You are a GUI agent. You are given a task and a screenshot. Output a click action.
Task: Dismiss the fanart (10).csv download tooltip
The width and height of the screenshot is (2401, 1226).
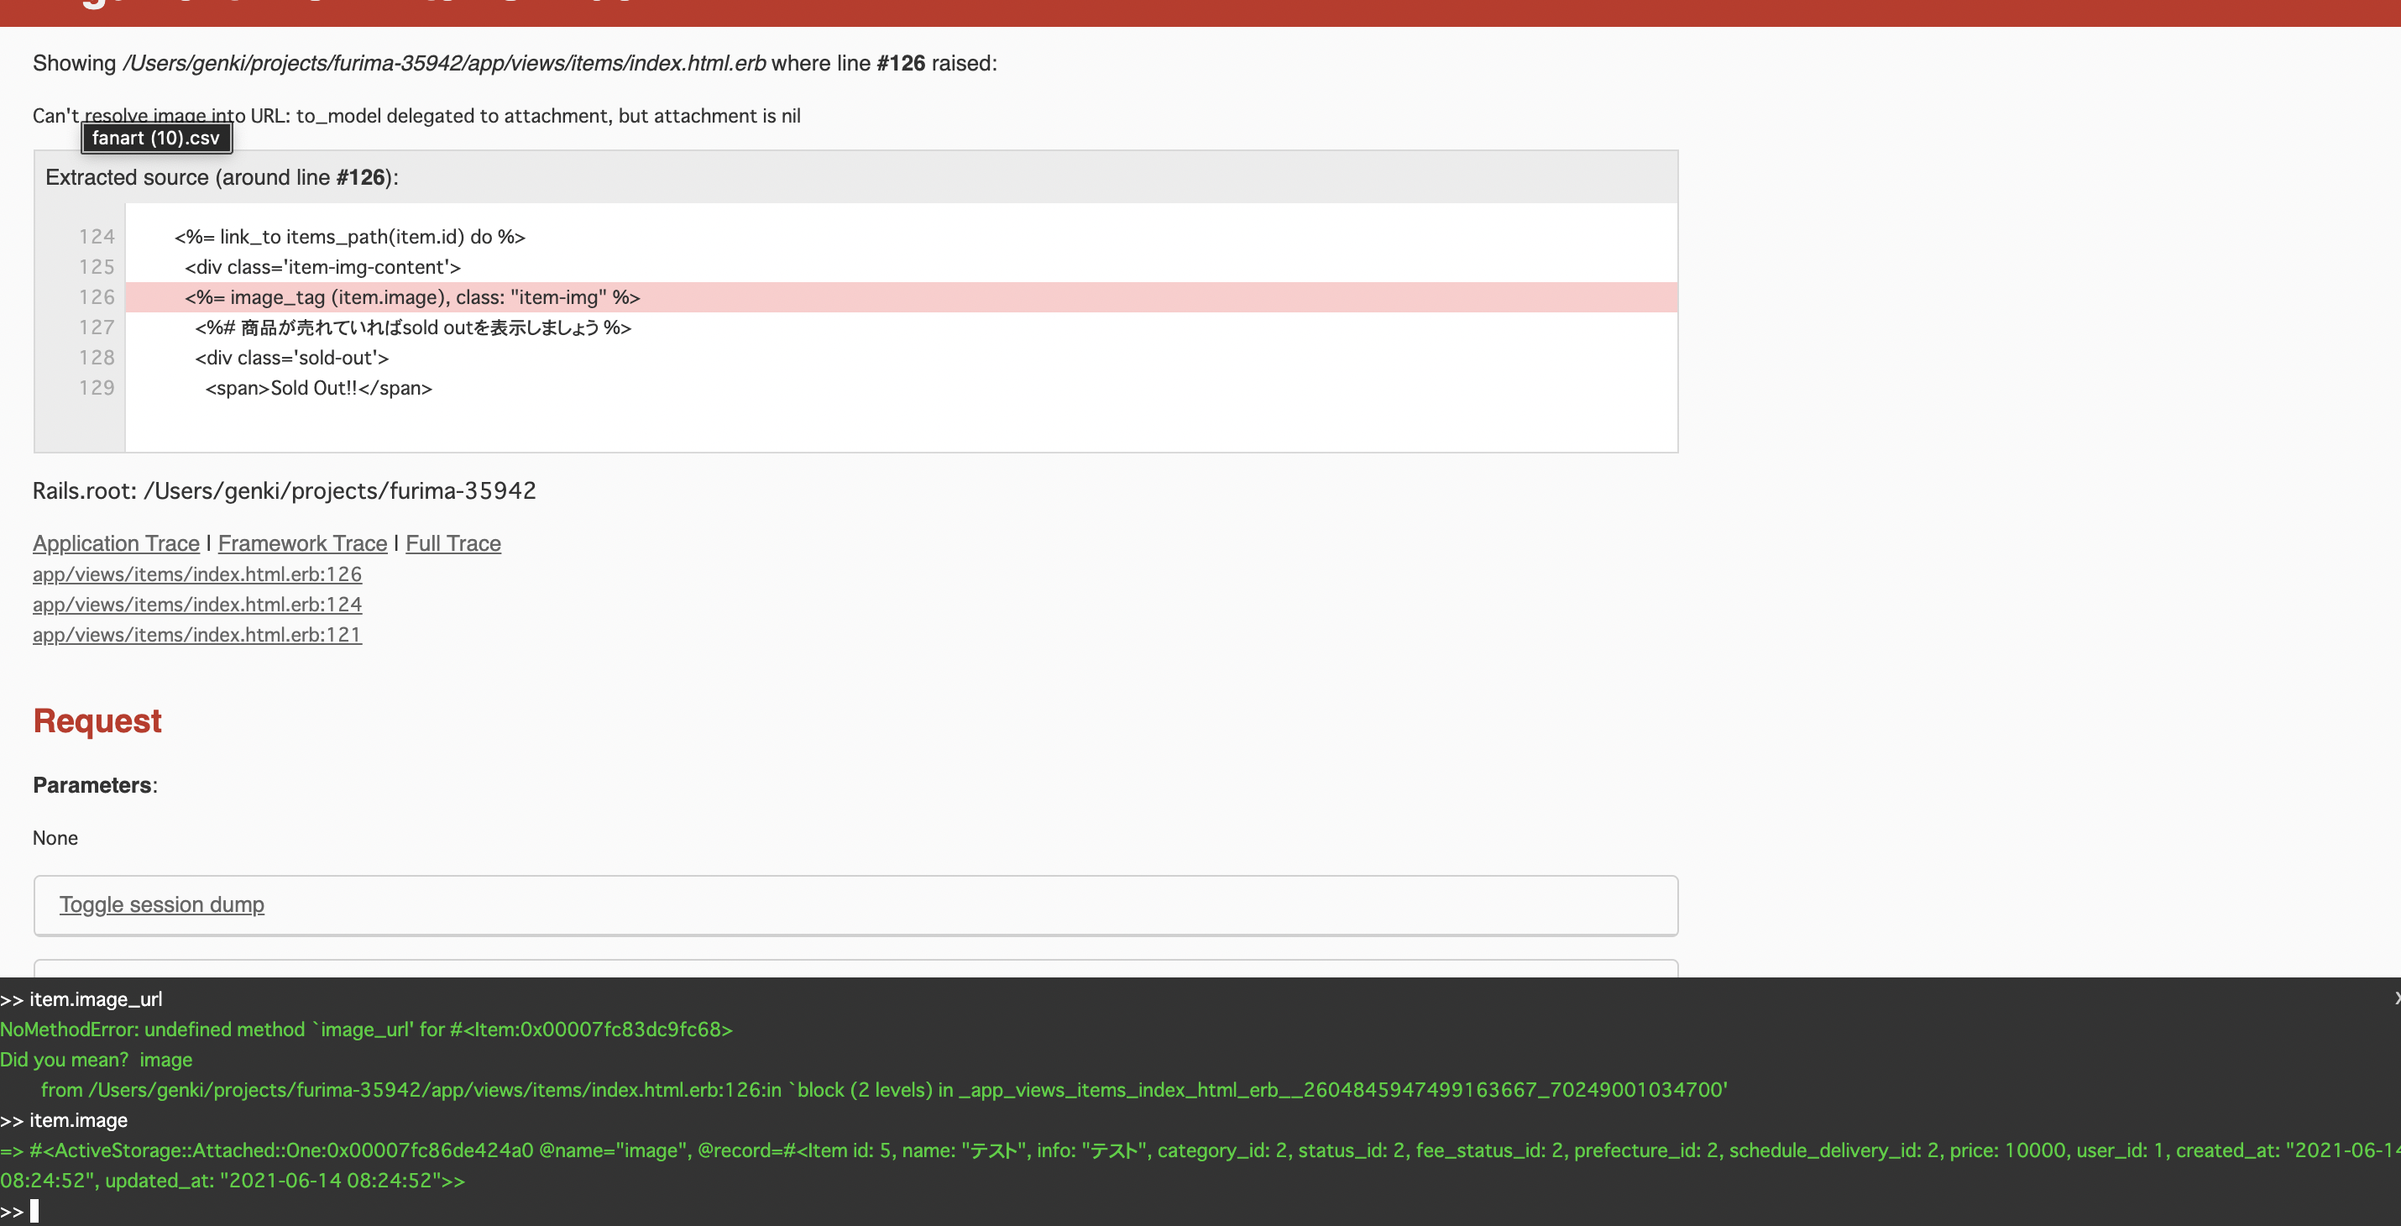point(154,137)
